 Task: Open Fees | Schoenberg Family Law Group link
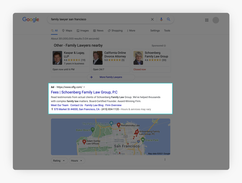point(84,92)
